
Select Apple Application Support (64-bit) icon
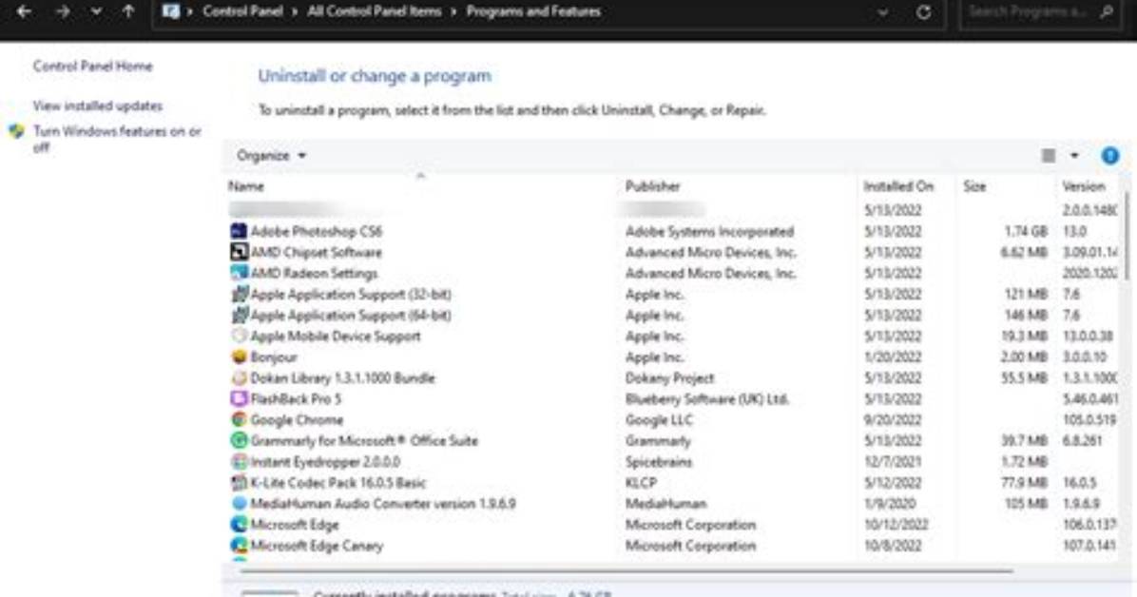[x=239, y=316]
